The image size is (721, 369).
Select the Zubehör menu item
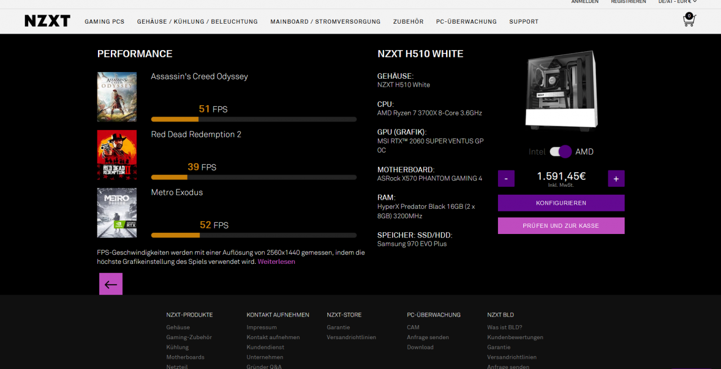408,21
